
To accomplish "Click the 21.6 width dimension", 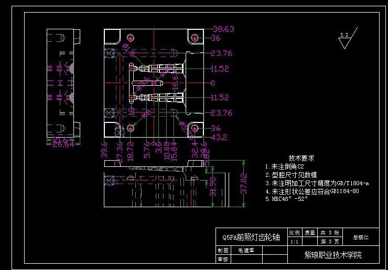I will 60,140.
